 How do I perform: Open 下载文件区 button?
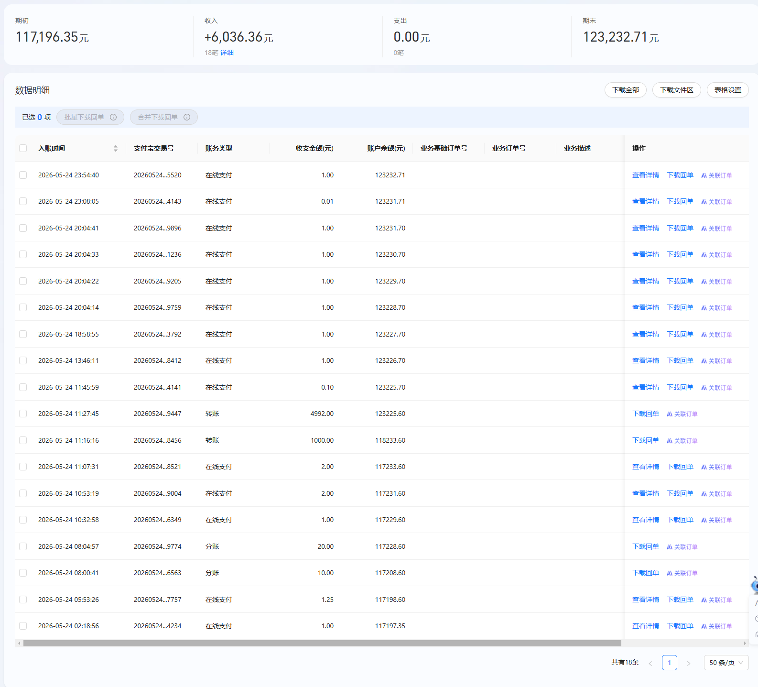(676, 90)
